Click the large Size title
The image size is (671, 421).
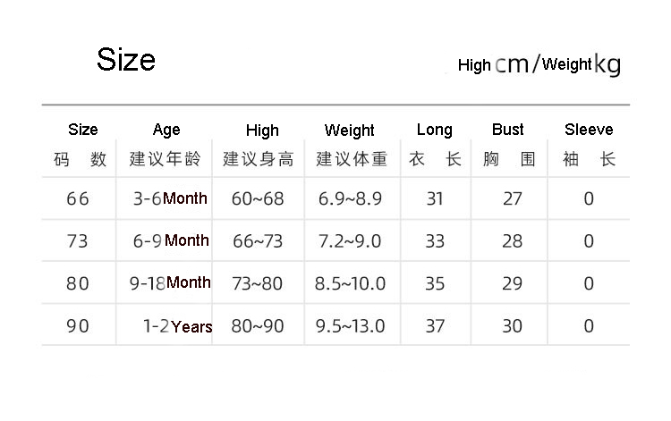(126, 60)
